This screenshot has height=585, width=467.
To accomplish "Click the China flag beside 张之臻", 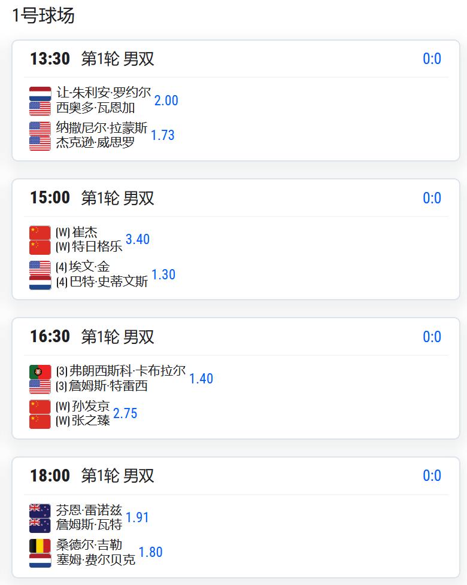I will pyautogui.click(x=40, y=421).
